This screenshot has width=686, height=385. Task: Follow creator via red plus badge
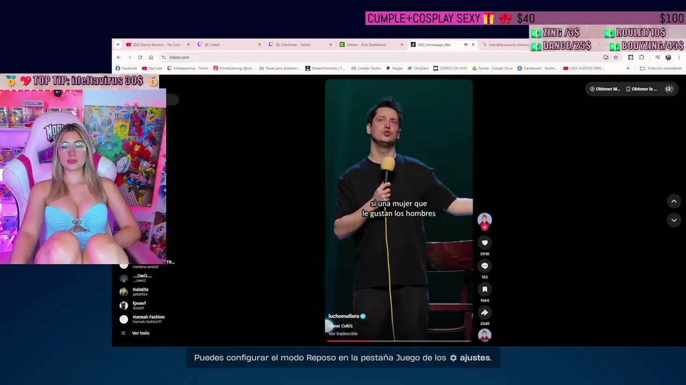tap(484, 227)
